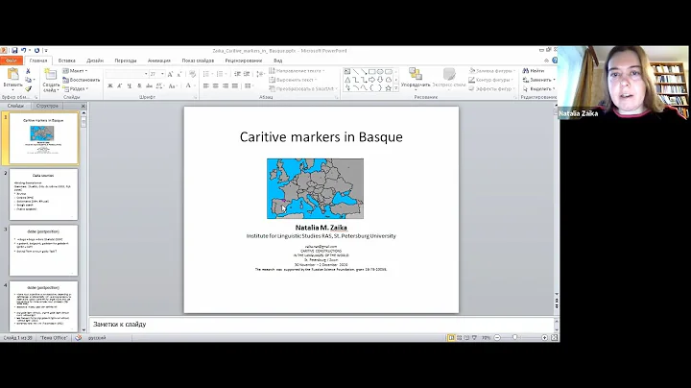Image resolution: width=691 pixels, height=388 pixels.
Task: Open the line spacing options
Action: 260,74
